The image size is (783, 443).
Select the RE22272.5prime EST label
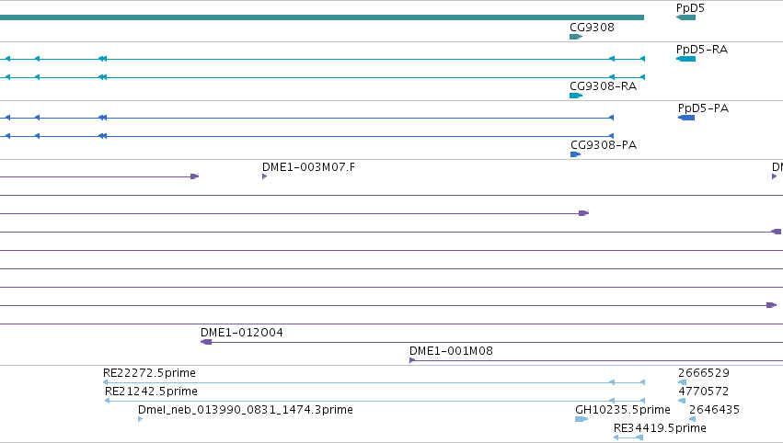(x=149, y=373)
